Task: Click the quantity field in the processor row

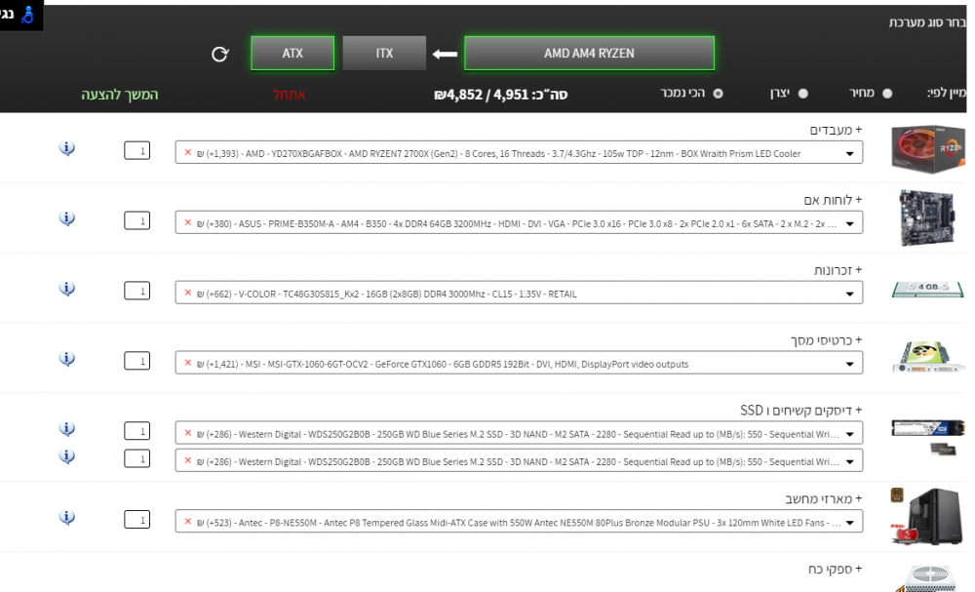Action: [136, 150]
